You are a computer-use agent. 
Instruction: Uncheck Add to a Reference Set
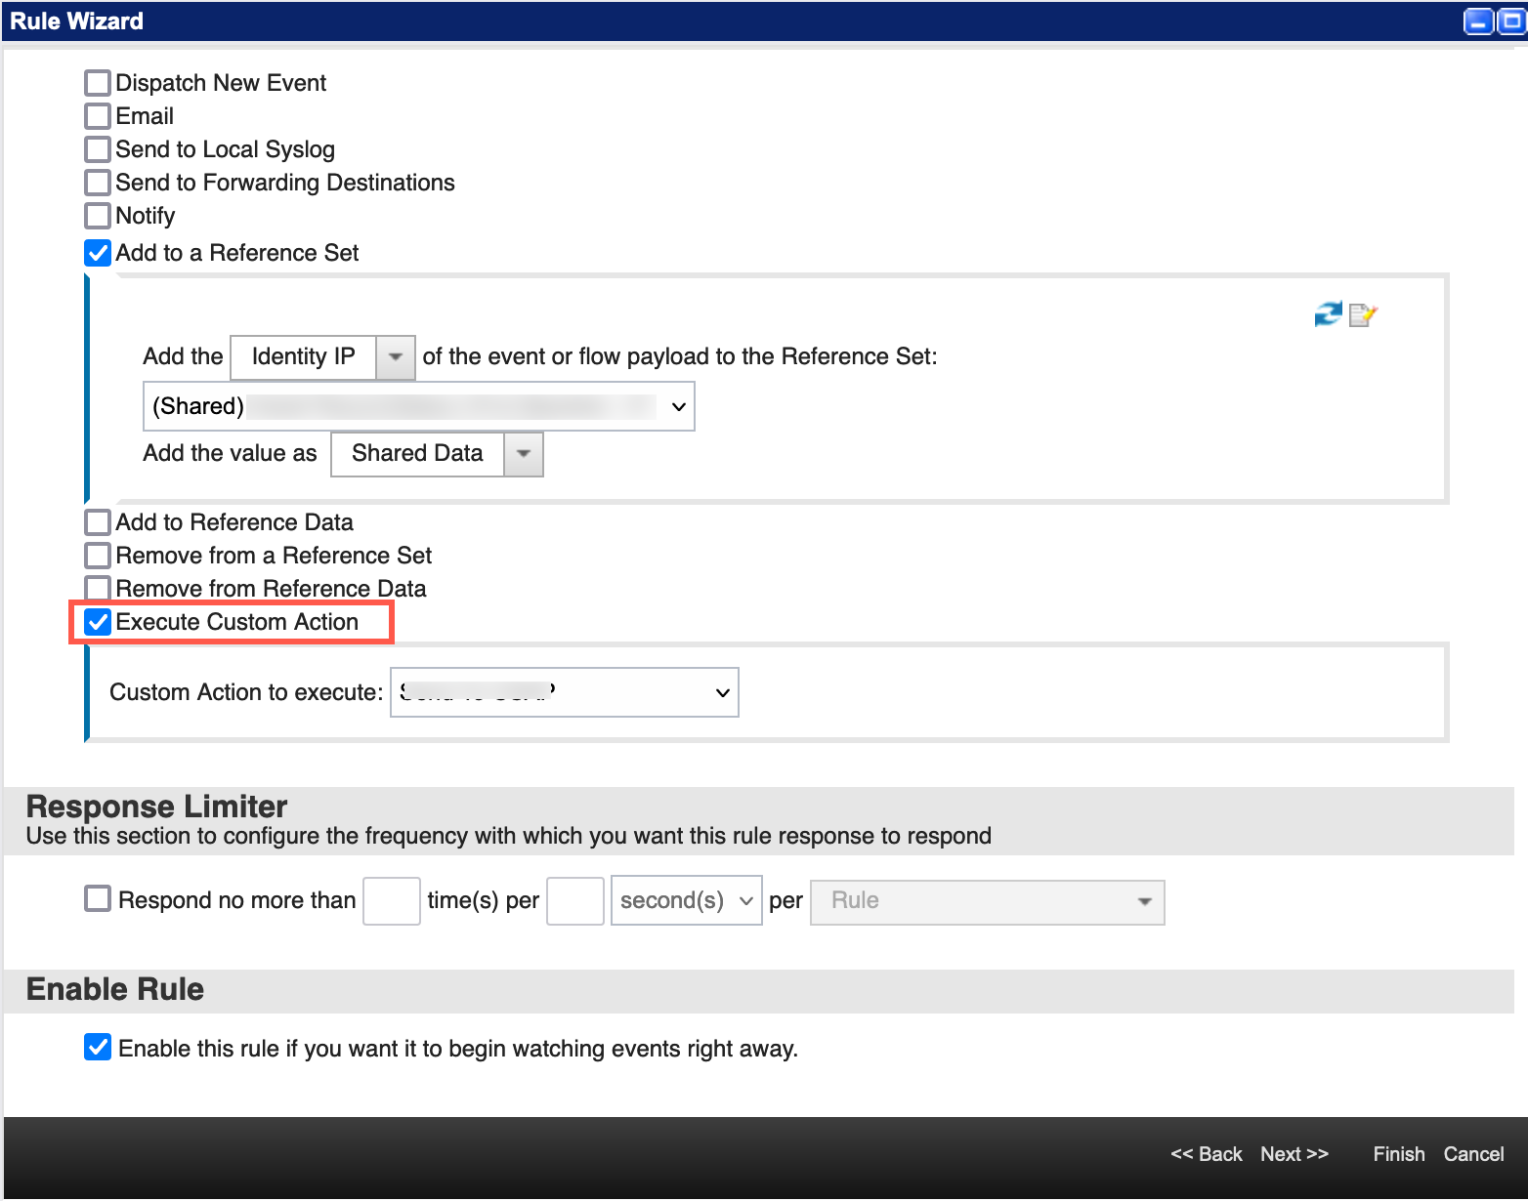pos(98,253)
